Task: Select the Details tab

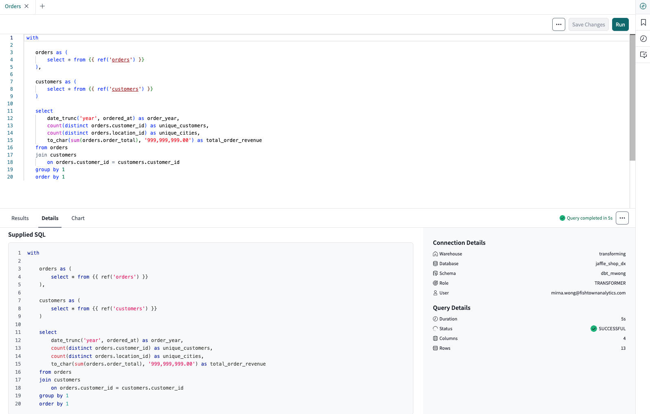Action: point(50,218)
